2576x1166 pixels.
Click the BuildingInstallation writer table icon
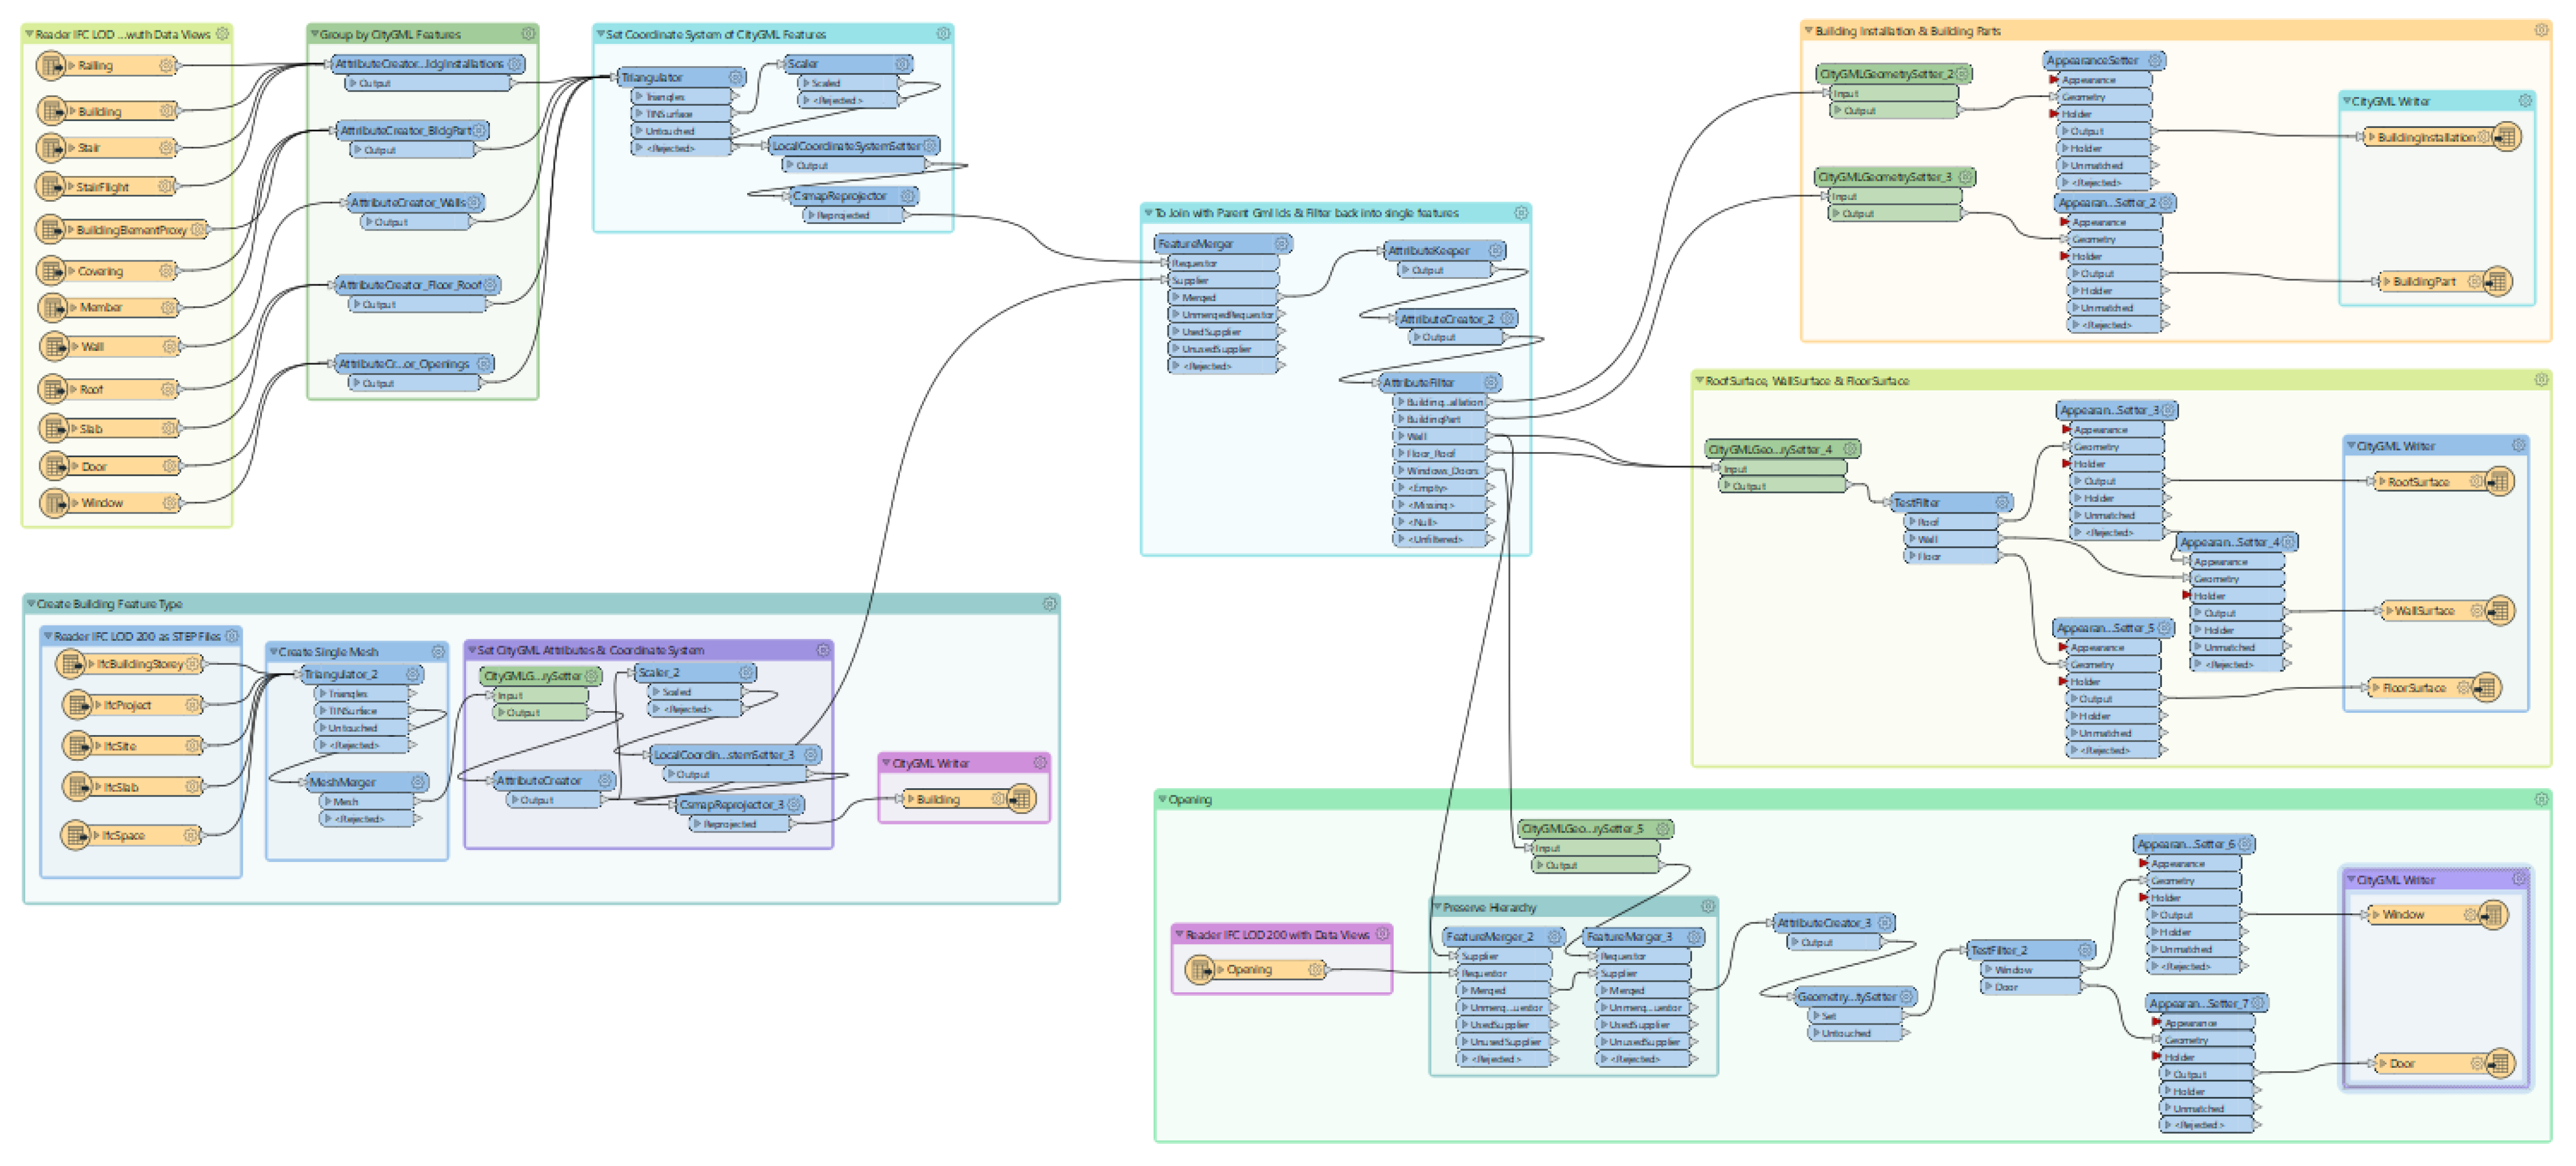pyautogui.click(x=2506, y=137)
